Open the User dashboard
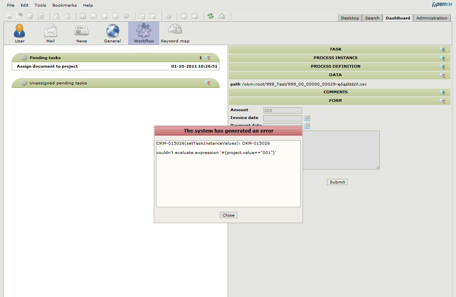The width and height of the screenshot is (456, 297). (x=19, y=33)
